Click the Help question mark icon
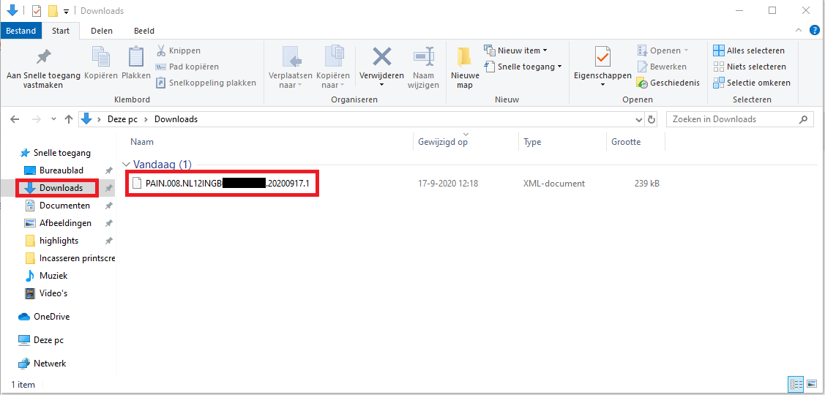 pos(814,31)
